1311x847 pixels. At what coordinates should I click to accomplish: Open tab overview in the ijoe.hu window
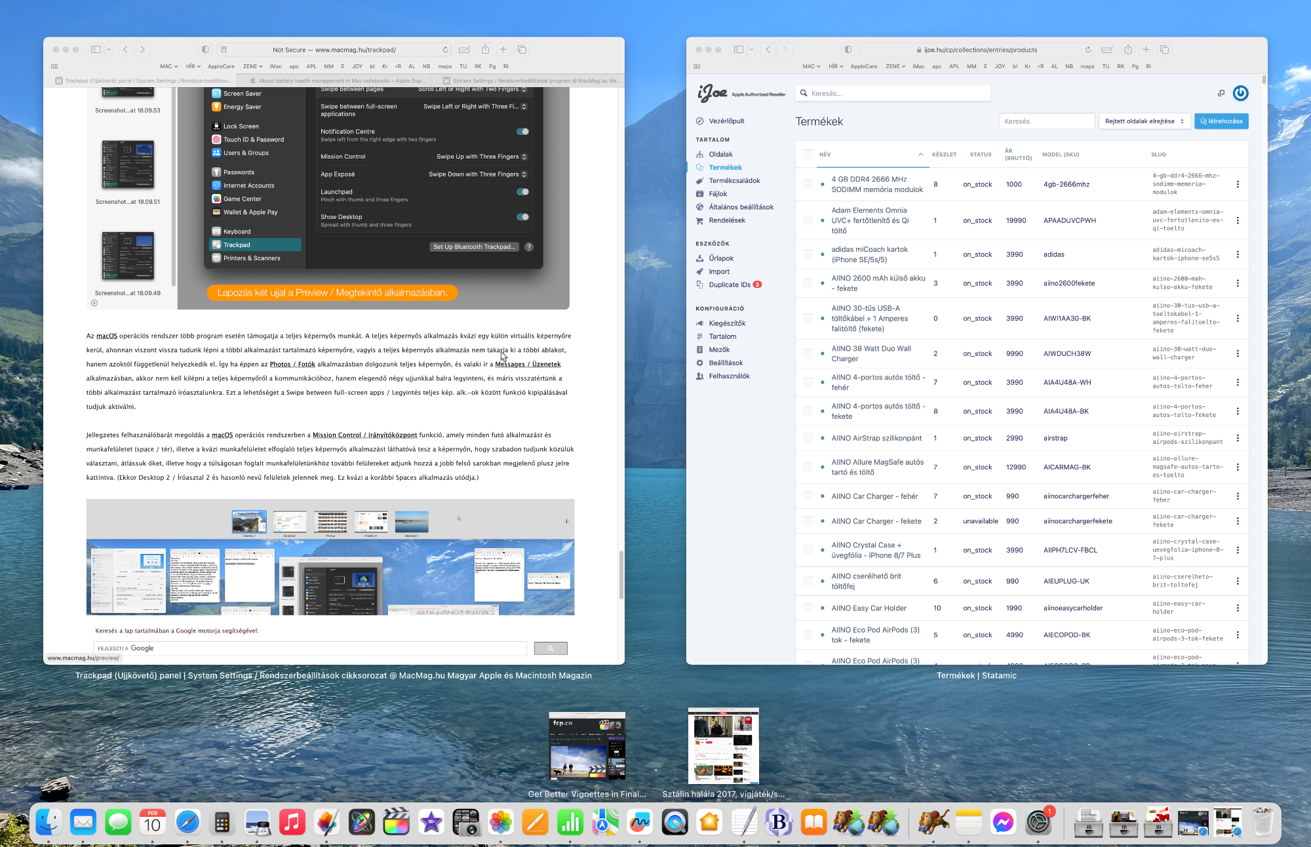pyautogui.click(x=1164, y=49)
